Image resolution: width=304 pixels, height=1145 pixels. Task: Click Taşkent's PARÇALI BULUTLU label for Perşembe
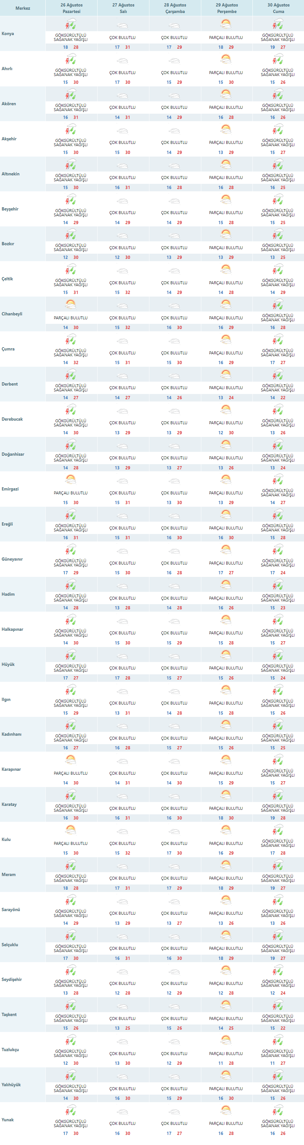226,1018
